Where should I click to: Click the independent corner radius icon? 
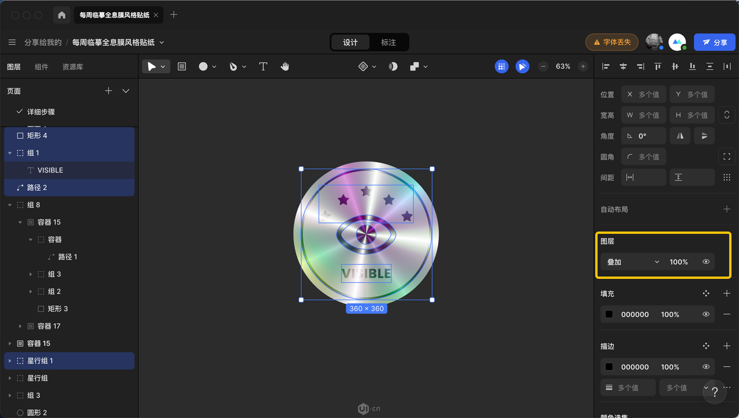(x=727, y=156)
